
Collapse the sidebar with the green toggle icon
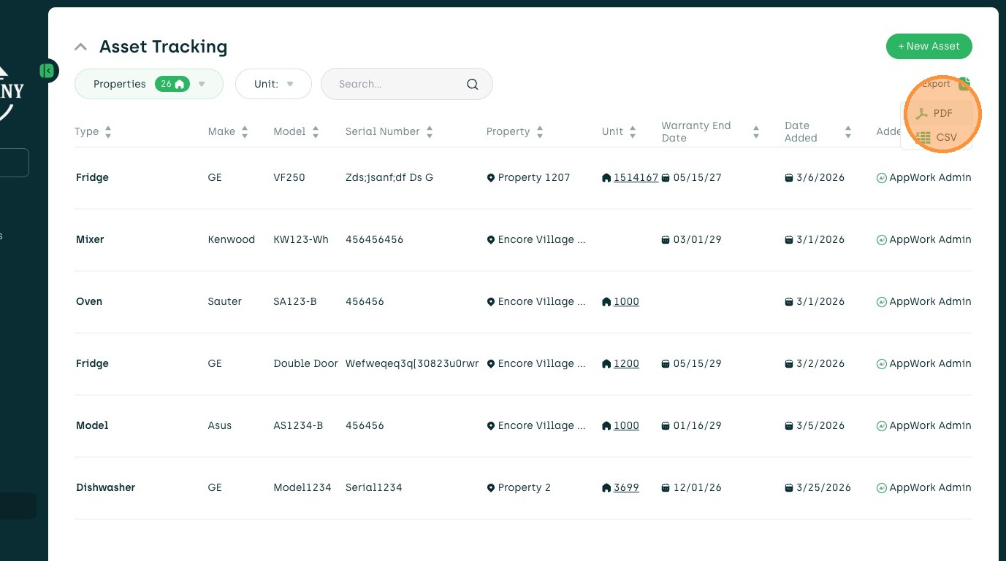(x=48, y=71)
